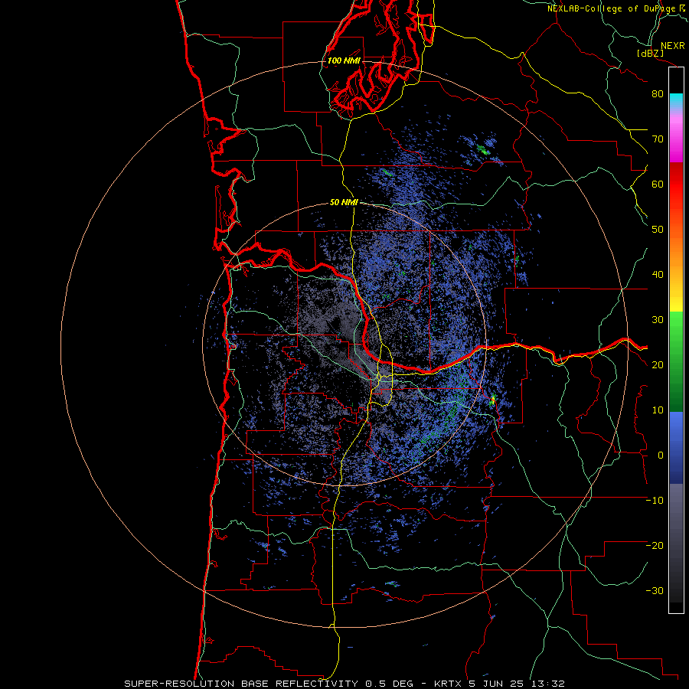This screenshot has height=689, width=689.
Task: Click the 100 NMI range ring label
Action: pyautogui.click(x=344, y=60)
